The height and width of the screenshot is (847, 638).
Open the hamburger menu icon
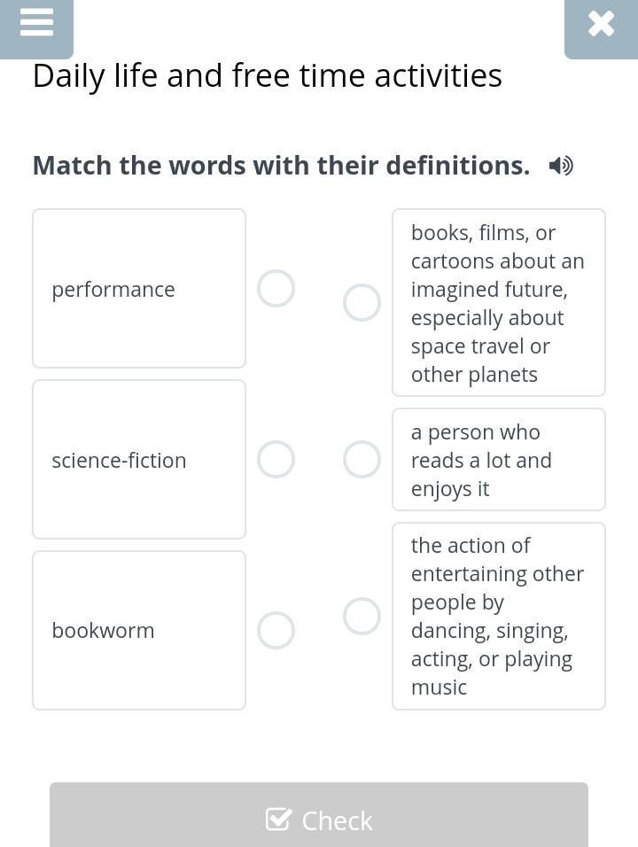(x=36, y=23)
